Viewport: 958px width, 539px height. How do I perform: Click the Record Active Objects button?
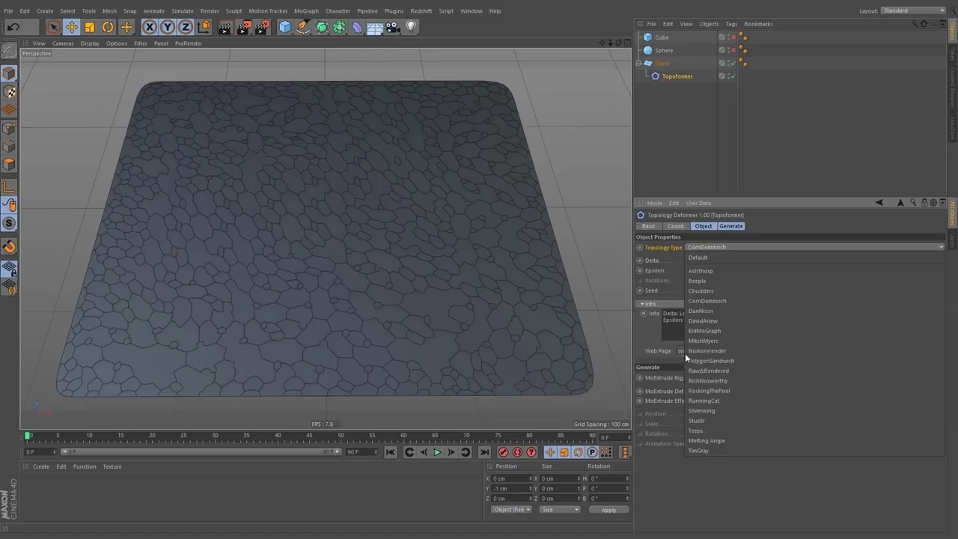pyautogui.click(x=503, y=452)
